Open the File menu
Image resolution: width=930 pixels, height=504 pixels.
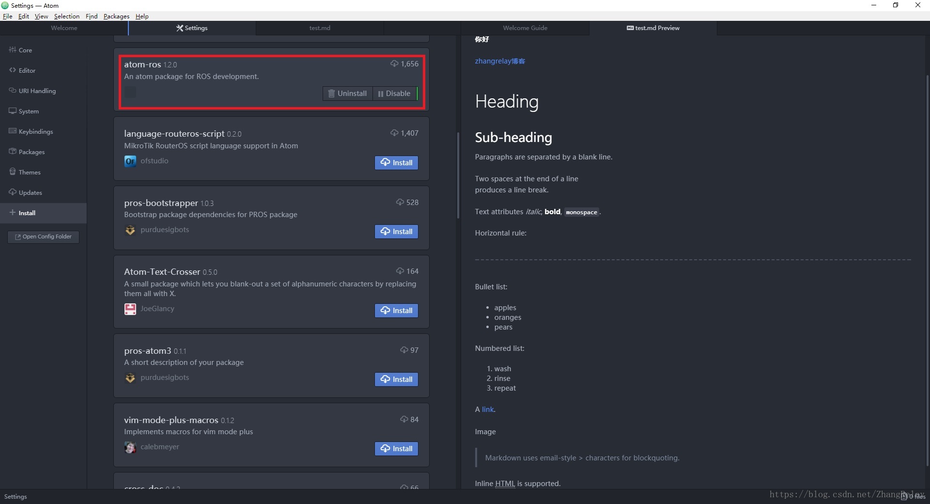pos(8,16)
